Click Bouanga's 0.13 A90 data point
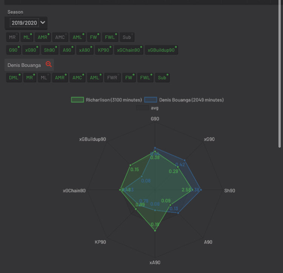The width and height of the screenshot is (283, 273). click(x=178, y=213)
